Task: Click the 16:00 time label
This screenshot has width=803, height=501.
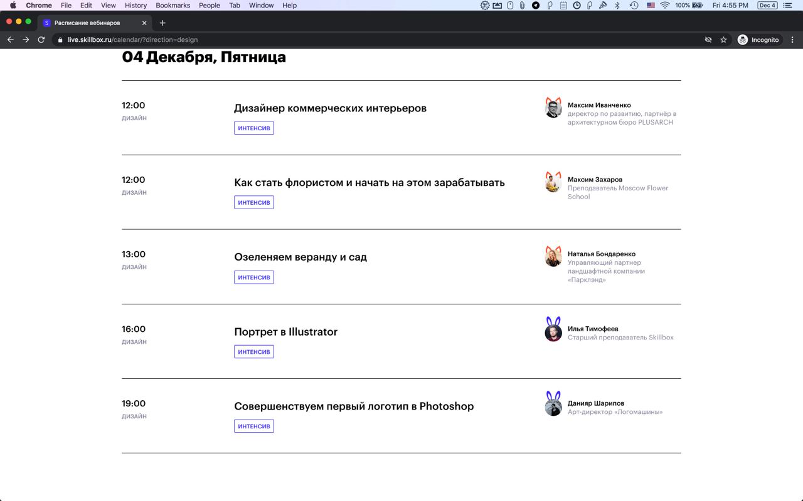Action: (x=134, y=329)
